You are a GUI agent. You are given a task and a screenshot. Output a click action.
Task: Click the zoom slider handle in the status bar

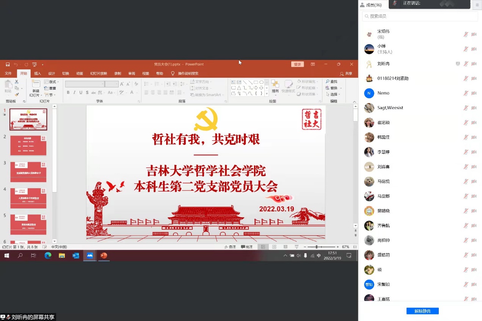pyautogui.click(x=317, y=247)
